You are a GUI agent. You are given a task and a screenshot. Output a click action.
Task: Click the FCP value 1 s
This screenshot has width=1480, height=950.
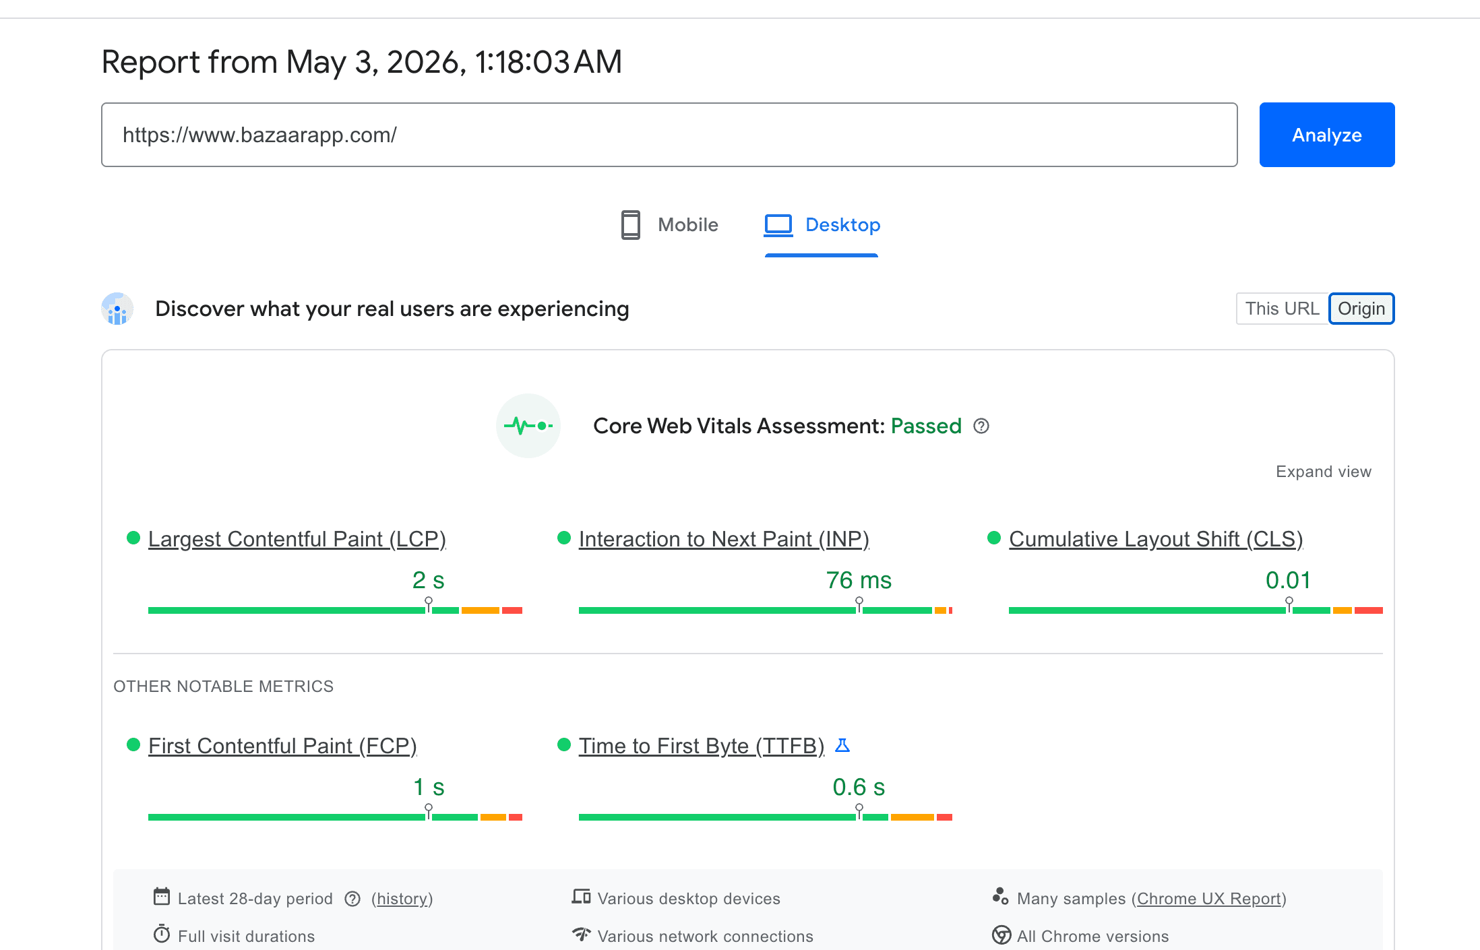click(x=429, y=787)
